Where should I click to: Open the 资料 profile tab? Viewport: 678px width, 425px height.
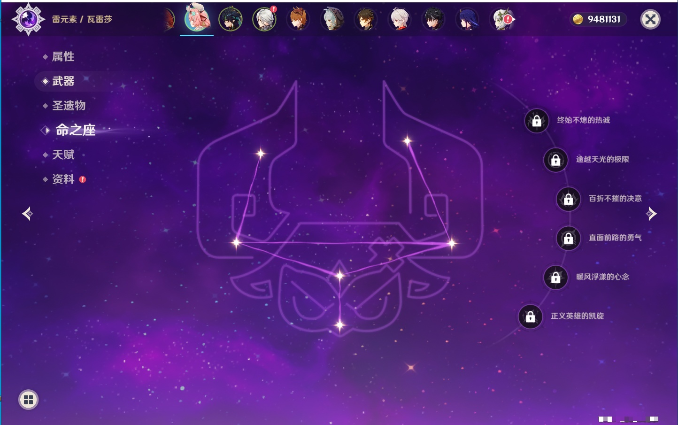coord(63,179)
